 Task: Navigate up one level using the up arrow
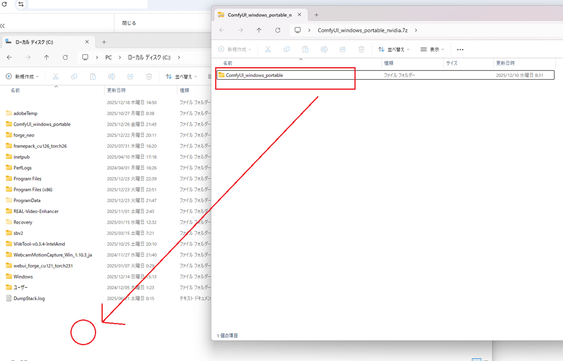(x=259, y=30)
